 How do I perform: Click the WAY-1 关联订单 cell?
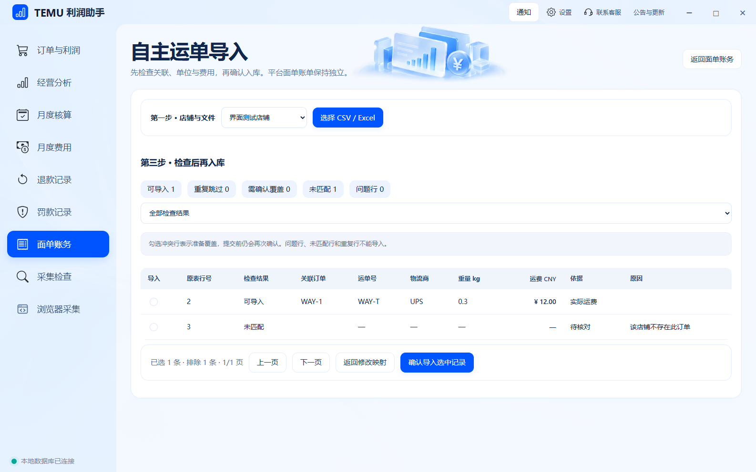(x=312, y=302)
